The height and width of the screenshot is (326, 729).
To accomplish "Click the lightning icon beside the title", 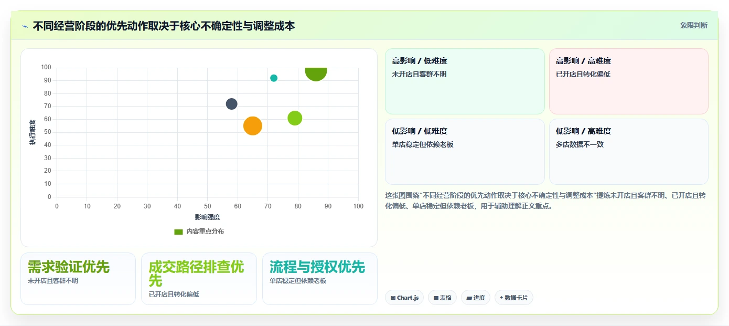I will coord(25,26).
